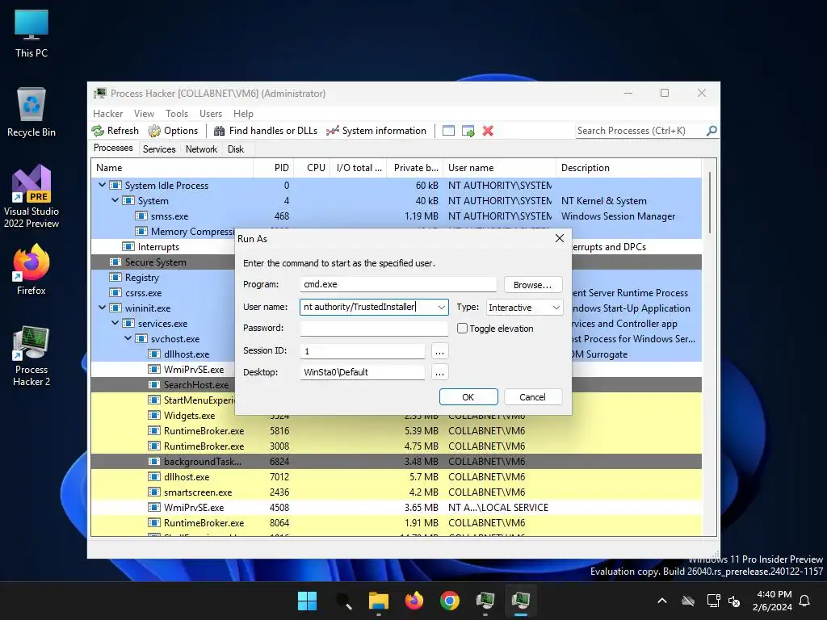The width and height of the screenshot is (827, 620).
Task: Click the Program input field
Action: coord(398,284)
